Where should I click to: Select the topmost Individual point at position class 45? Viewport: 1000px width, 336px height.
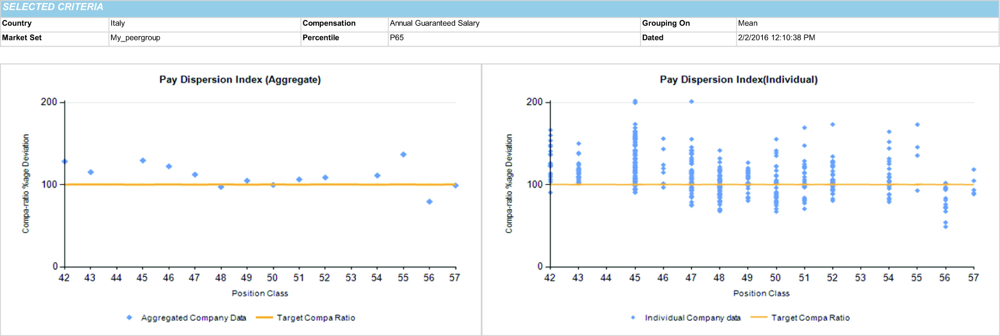[x=635, y=102]
